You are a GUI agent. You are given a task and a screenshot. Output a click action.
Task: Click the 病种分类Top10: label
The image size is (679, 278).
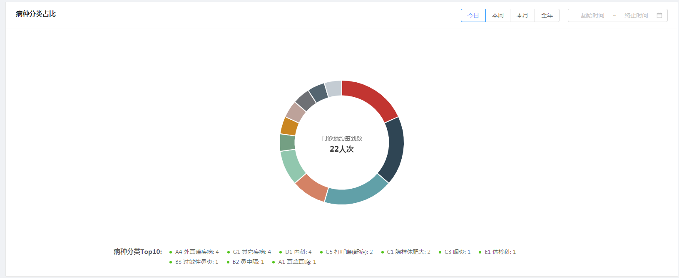138,252
